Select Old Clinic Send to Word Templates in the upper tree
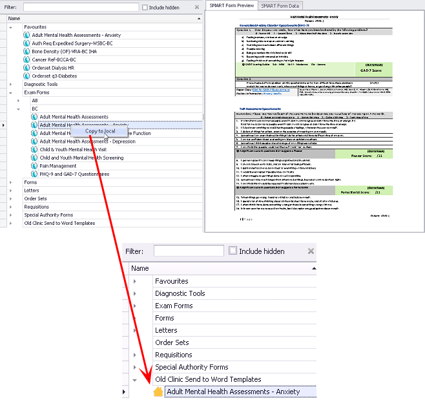The width and height of the screenshot is (425, 409). [59, 223]
